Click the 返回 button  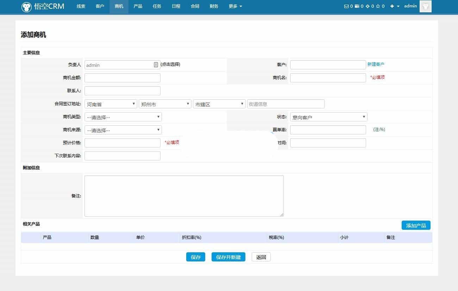261,257
